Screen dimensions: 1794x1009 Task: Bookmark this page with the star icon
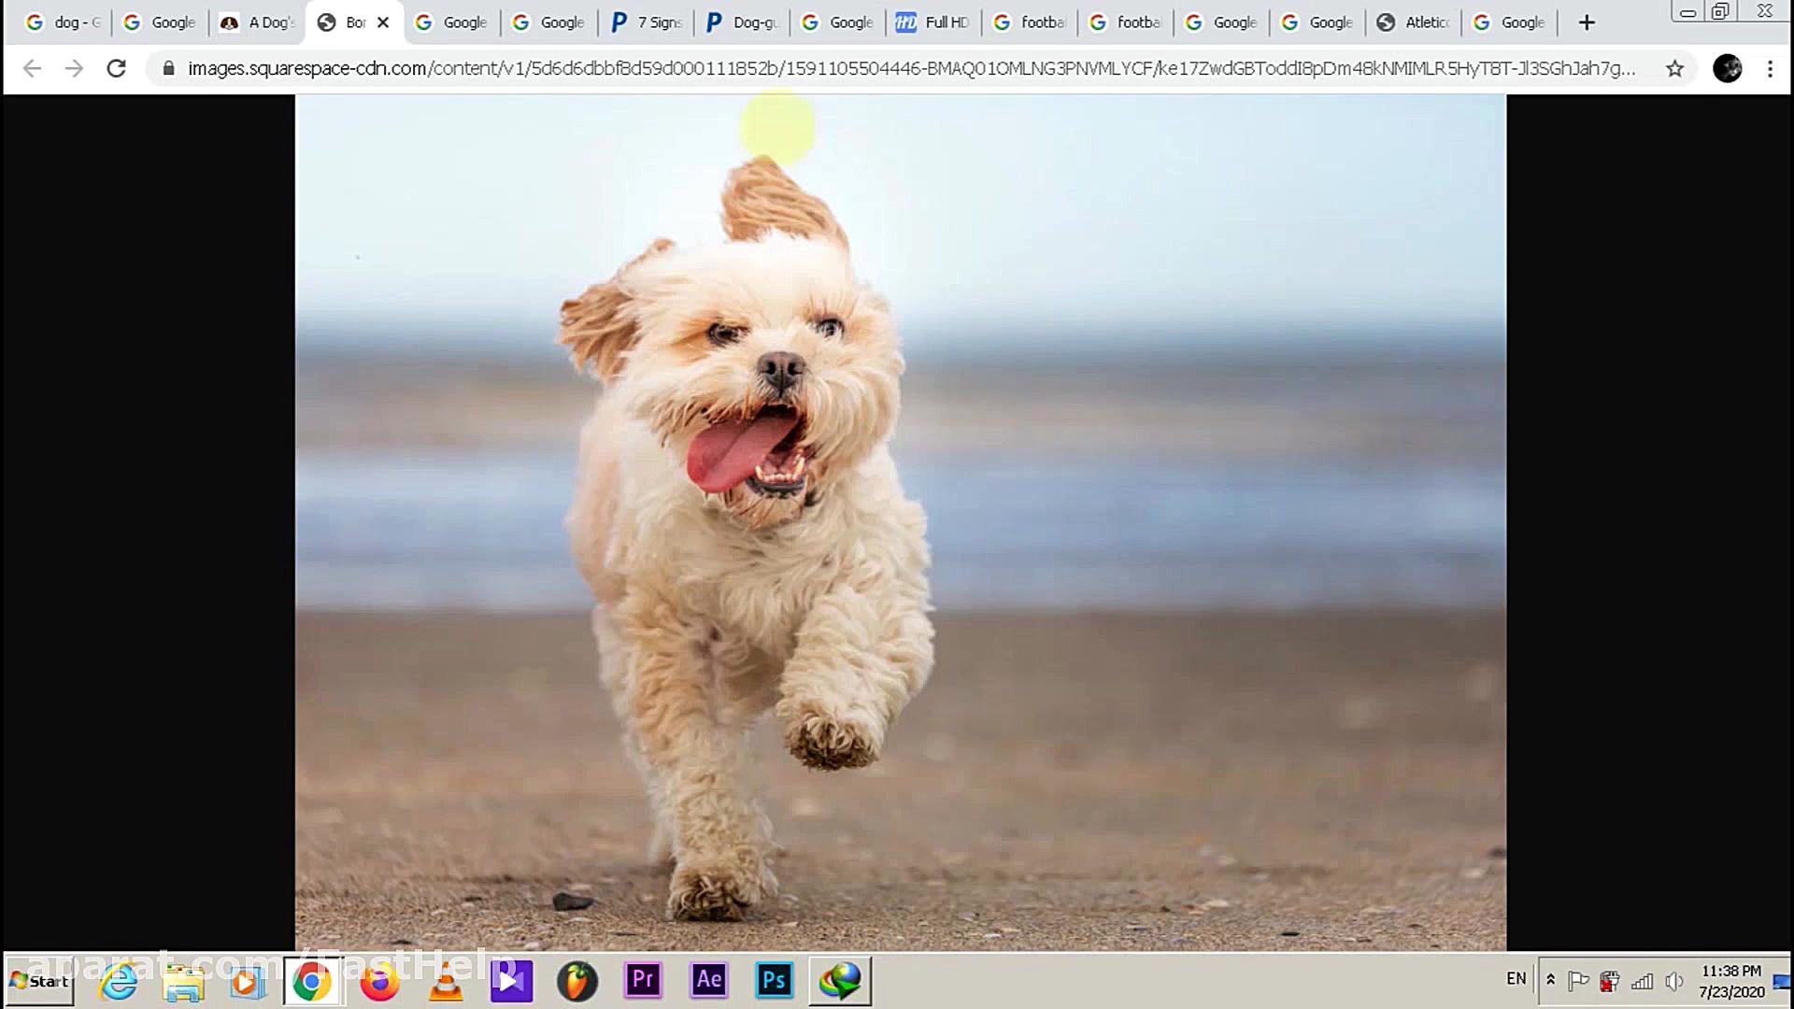(1674, 68)
